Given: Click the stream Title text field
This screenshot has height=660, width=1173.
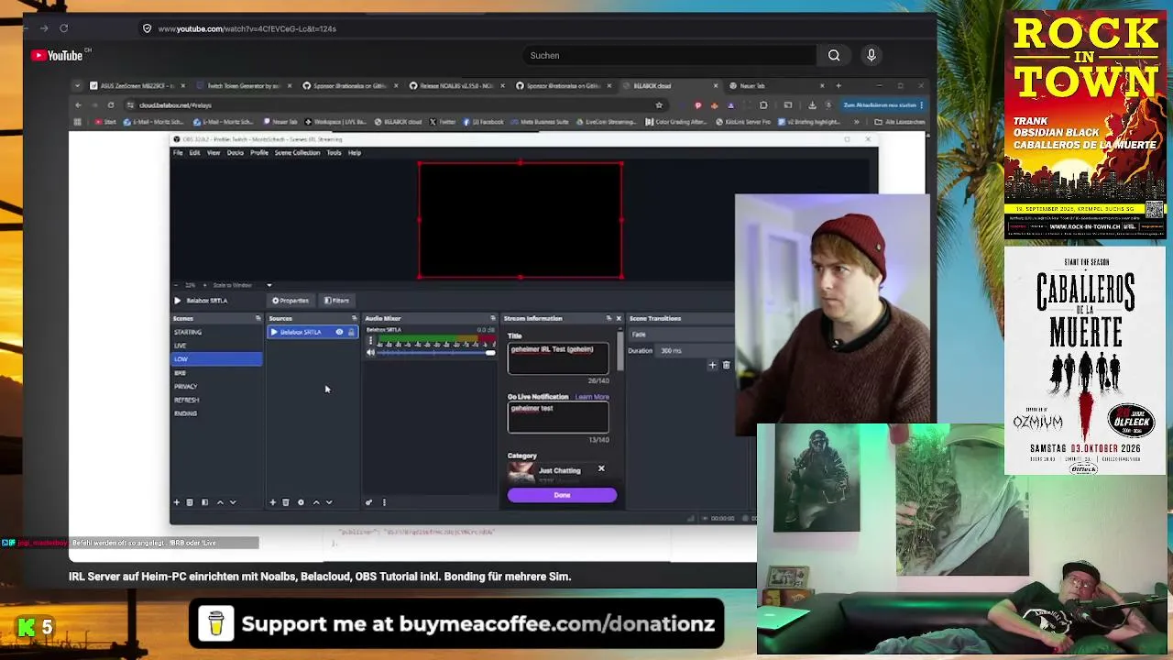Looking at the screenshot, I should [558, 358].
